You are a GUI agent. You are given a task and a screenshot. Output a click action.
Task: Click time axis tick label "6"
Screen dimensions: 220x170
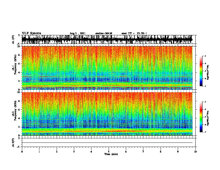point(126,152)
